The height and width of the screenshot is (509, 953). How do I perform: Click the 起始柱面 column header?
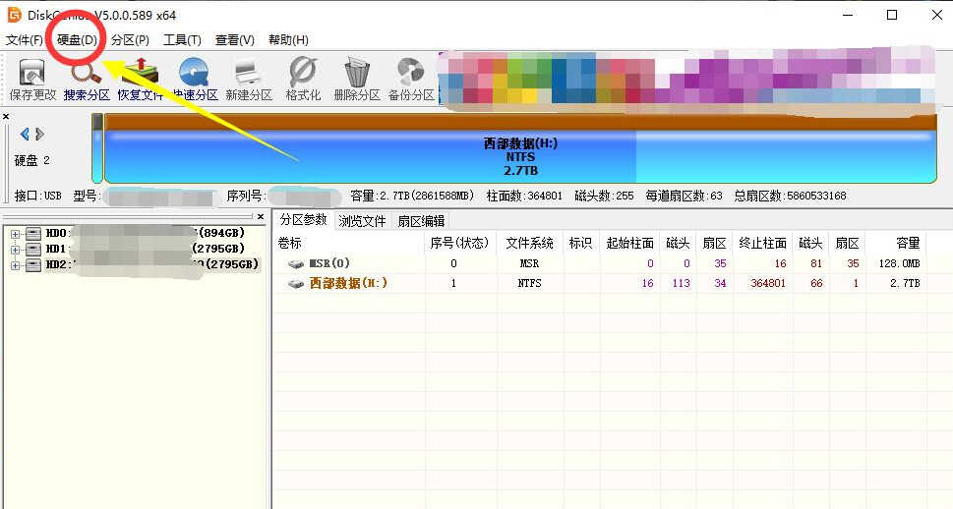click(x=629, y=243)
